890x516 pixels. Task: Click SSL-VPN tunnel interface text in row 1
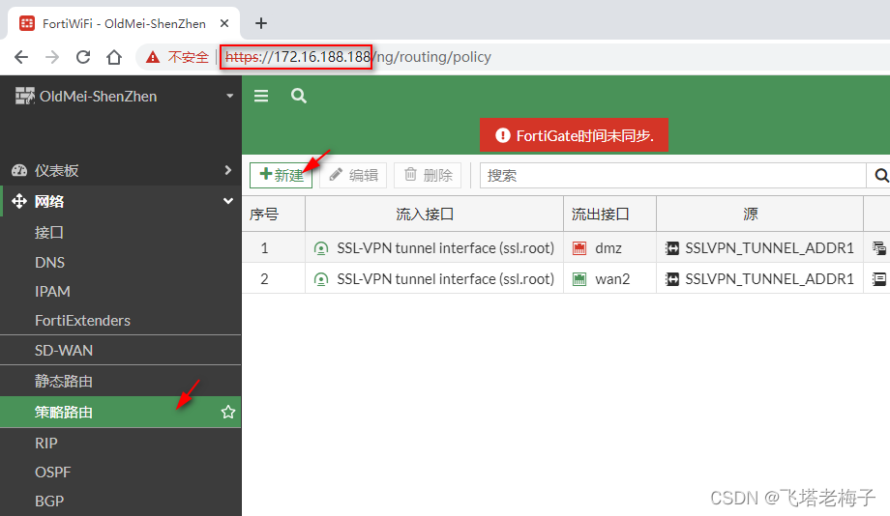(x=446, y=247)
